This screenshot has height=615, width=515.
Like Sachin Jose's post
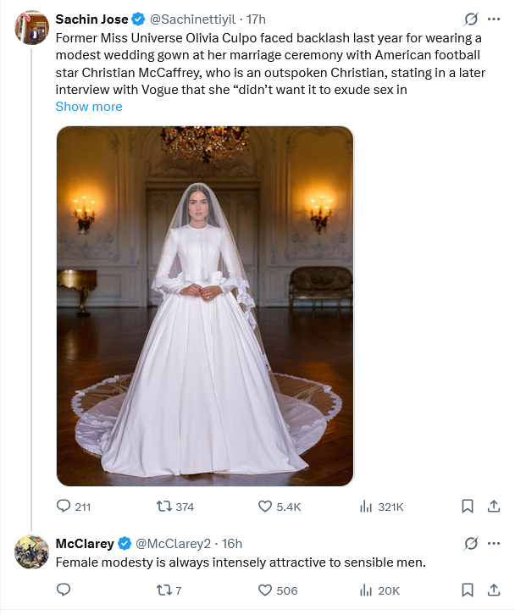[265, 507]
